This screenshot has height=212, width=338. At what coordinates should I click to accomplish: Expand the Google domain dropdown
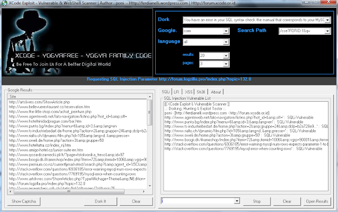[226, 31]
